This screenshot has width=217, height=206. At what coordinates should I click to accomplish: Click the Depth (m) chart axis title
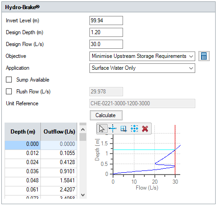point(97,149)
